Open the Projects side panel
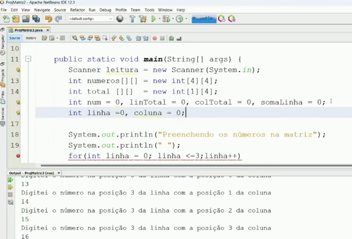Screen dimensions: 352x239 (3, 75)
